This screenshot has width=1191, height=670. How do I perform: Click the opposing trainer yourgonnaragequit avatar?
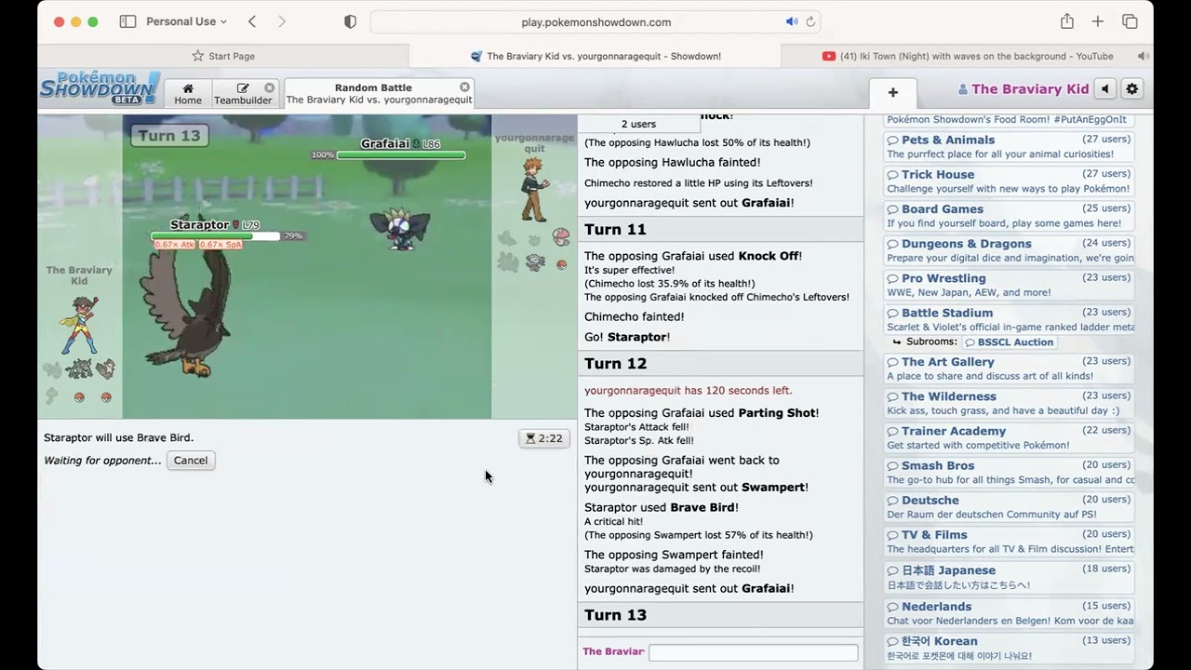click(534, 188)
